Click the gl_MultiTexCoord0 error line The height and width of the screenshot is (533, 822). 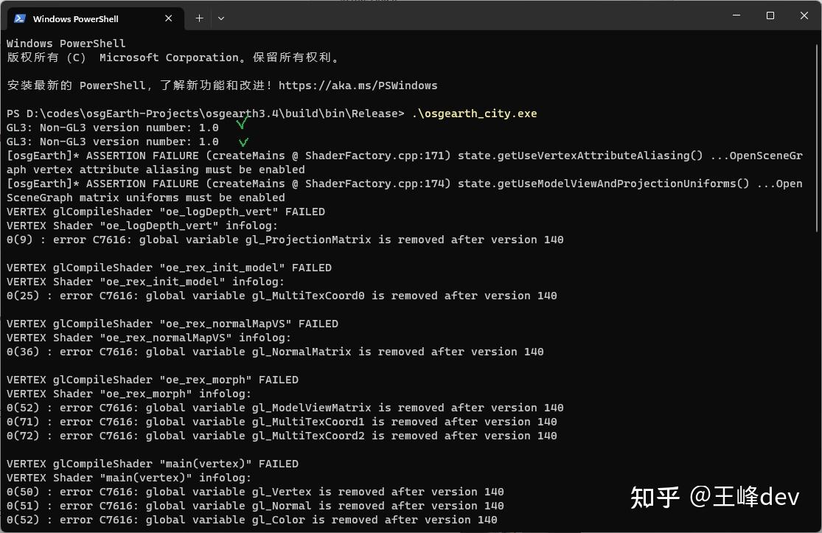click(x=282, y=296)
